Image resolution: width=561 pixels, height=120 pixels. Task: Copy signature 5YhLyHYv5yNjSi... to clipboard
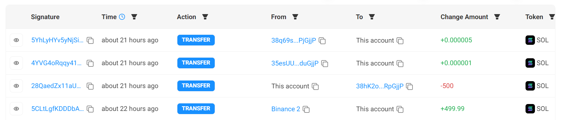coord(90,40)
